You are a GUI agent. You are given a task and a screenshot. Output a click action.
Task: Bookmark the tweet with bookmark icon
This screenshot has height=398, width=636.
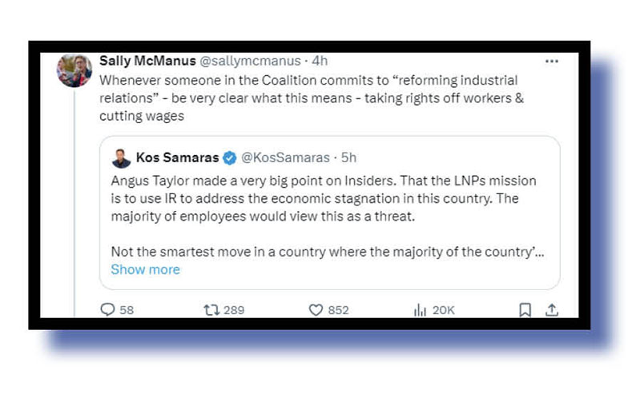525,309
